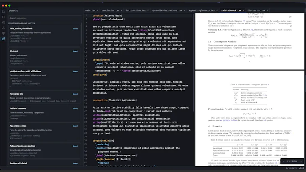The image size is (306, 172).
Task: Click the SNIPPETS panel header
Action: (x=13, y=11)
